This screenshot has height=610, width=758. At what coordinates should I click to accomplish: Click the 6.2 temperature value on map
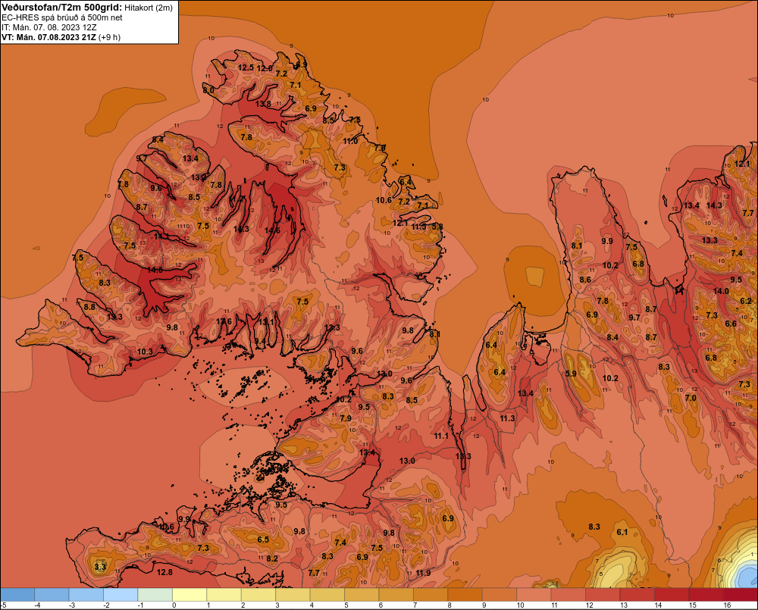[746, 301]
